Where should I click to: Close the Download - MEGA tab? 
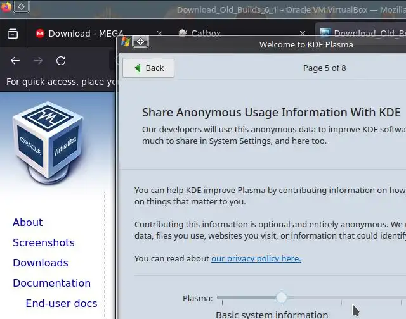click(x=160, y=34)
